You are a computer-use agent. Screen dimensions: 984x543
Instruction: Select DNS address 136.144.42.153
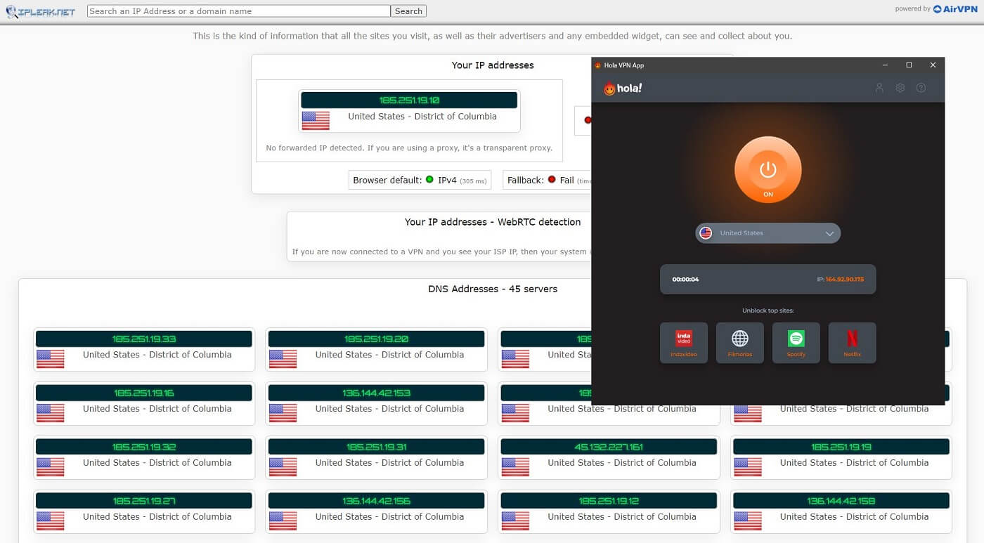[x=376, y=393]
